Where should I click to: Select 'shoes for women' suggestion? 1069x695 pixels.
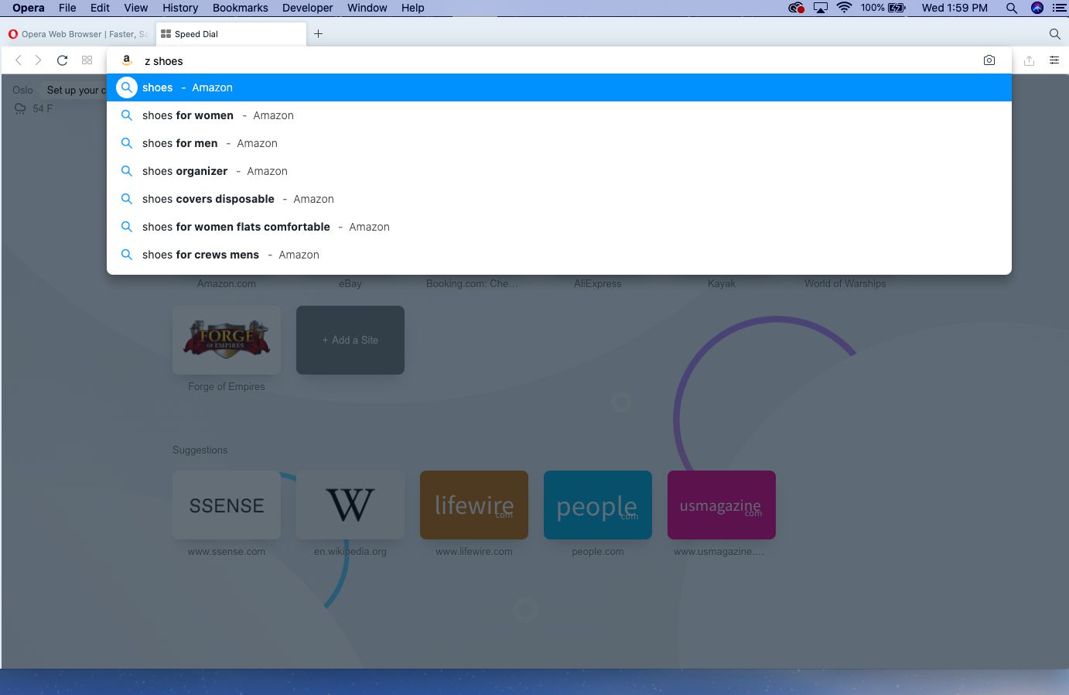[x=559, y=115]
